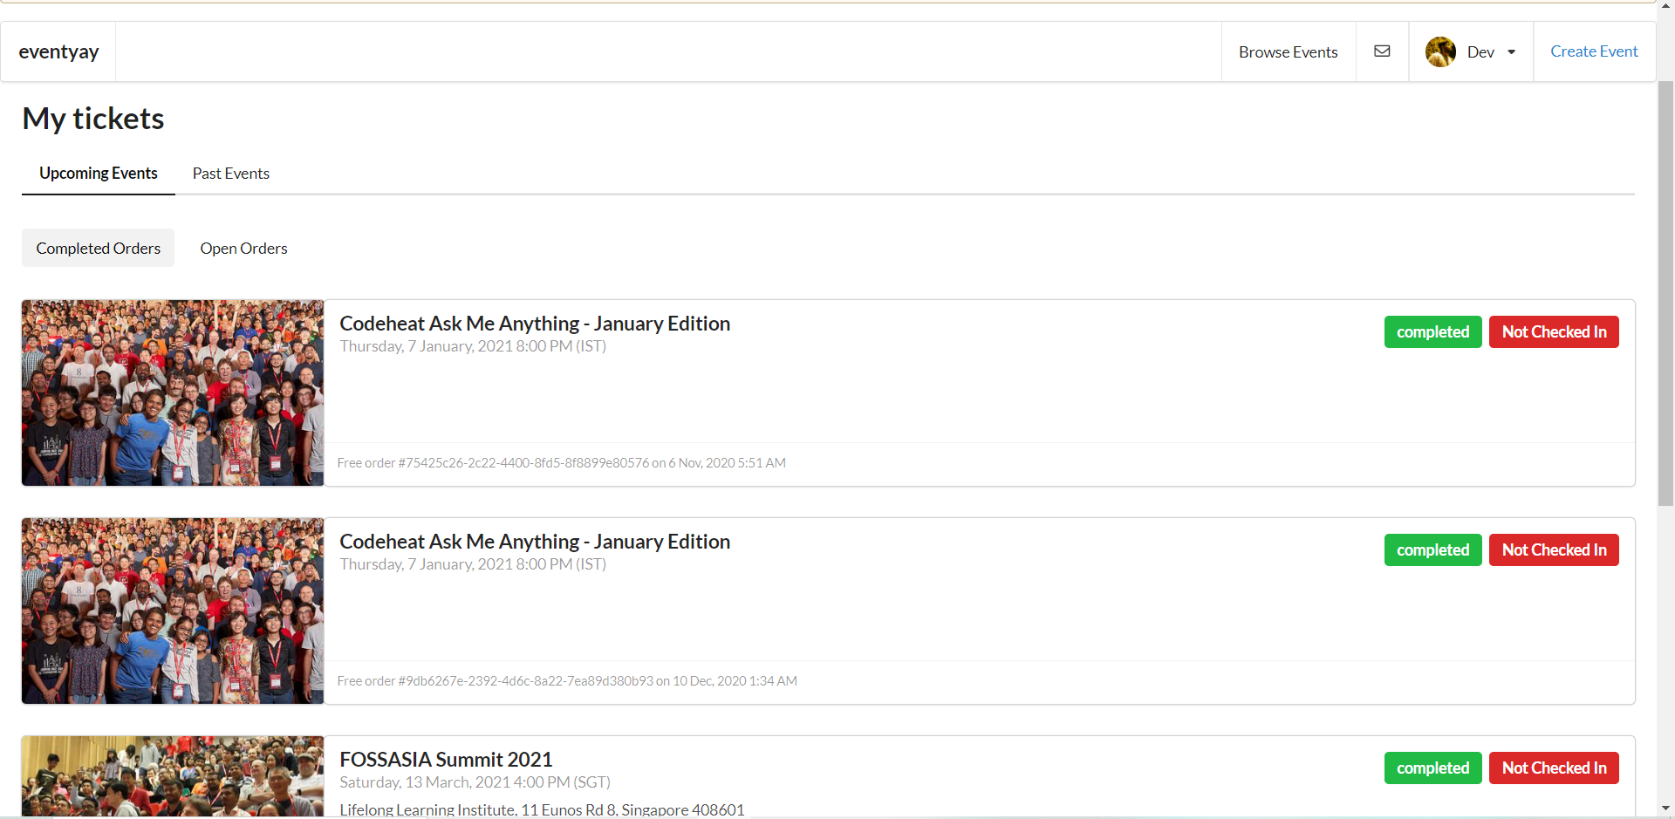The image size is (1675, 819).
Task: Click date Saturday, 13 March, 2021 4:00 PM
Action: coord(475,781)
